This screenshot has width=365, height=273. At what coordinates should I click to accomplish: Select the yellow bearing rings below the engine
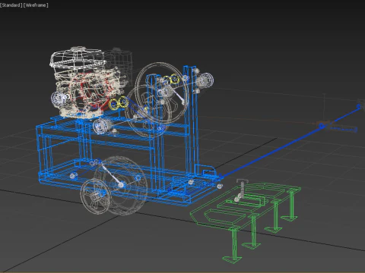click(119, 103)
